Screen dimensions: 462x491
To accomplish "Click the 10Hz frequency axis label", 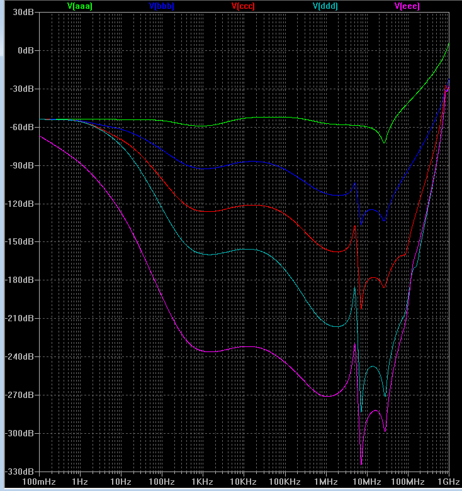I will [x=121, y=482].
